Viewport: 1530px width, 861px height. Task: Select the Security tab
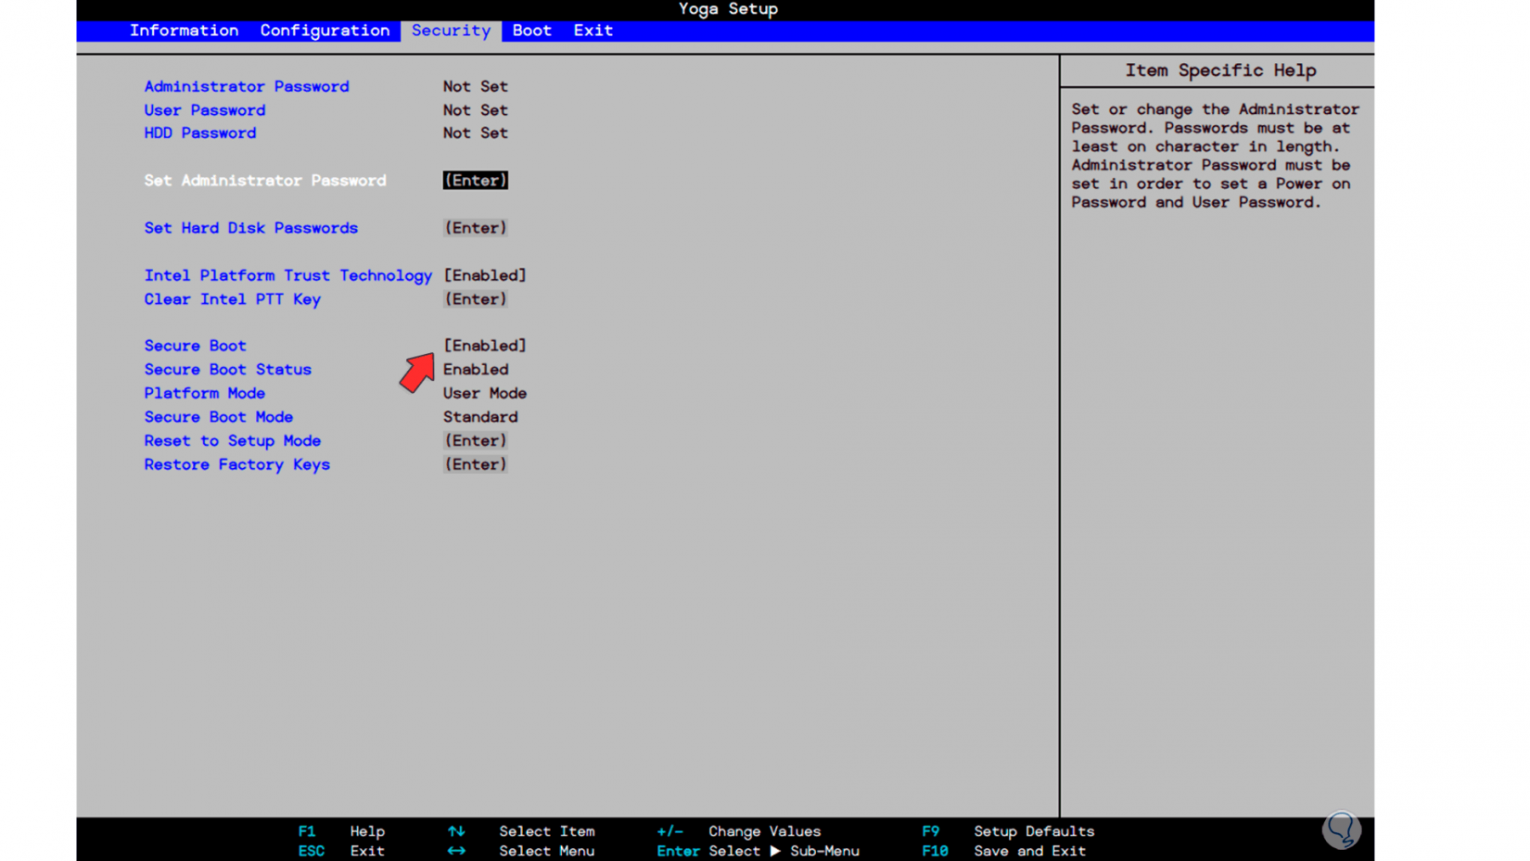pos(451,31)
